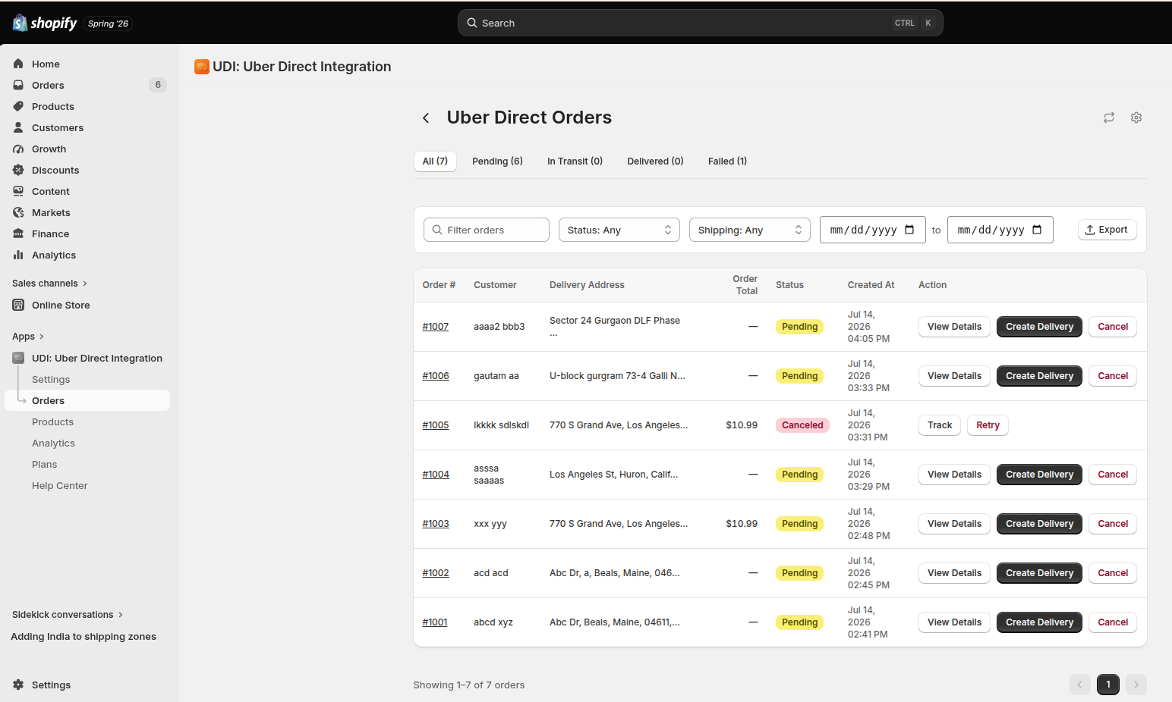Image resolution: width=1172 pixels, height=702 pixels.
Task: Switch to the Delivered (0) tab
Action: click(655, 161)
